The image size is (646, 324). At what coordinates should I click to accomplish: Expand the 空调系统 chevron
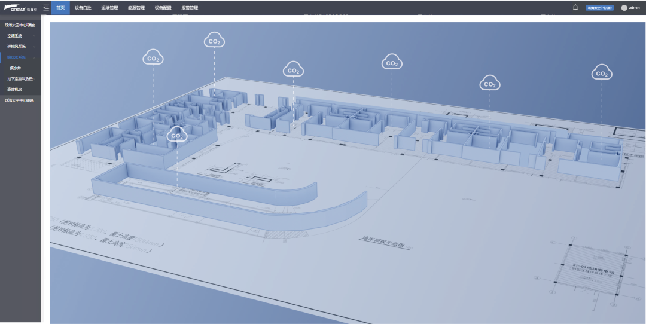pyautogui.click(x=35, y=36)
